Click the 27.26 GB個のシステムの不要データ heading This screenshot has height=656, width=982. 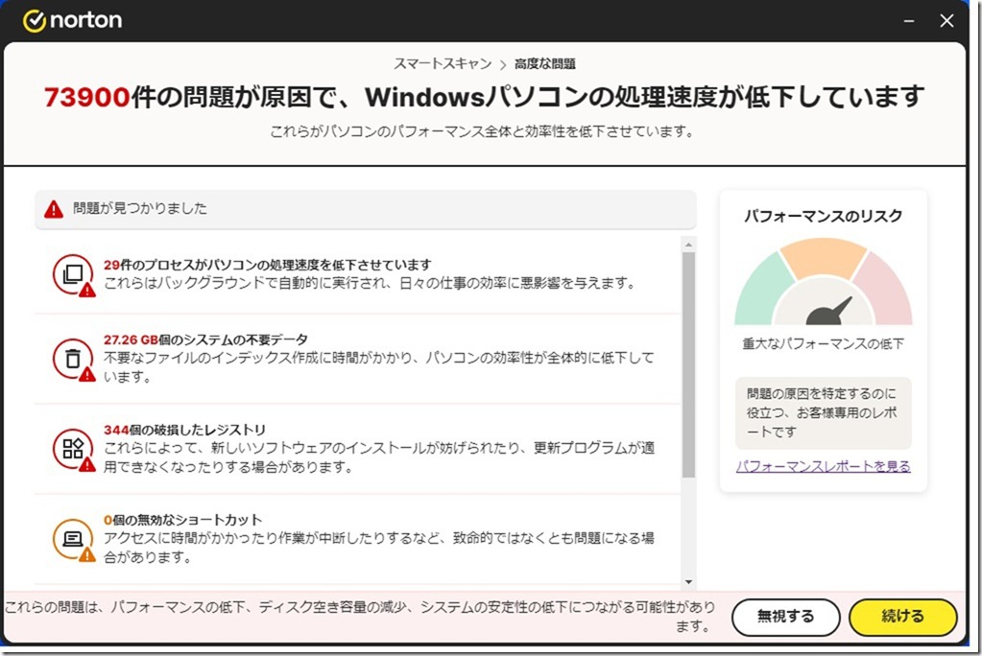coord(205,340)
